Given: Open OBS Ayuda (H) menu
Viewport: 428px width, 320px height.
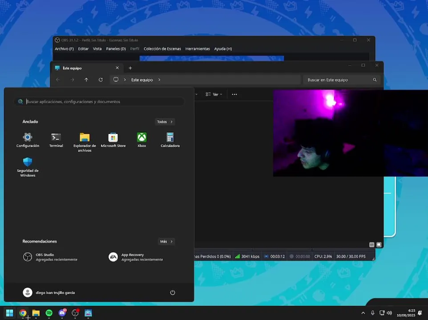Looking at the screenshot, I should click(x=223, y=49).
